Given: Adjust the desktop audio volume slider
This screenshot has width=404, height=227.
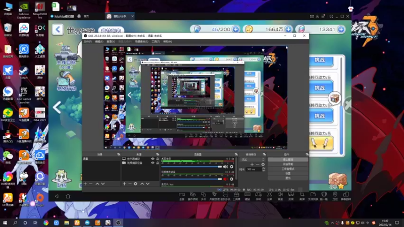Looking at the screenshot, I should tap(192, 167).
